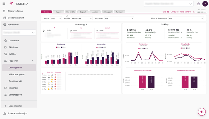Image resolution: width=209 pixels, height=119 pixels.
Task: Click the Mandag row in the weather table
Action: [51, 75]
